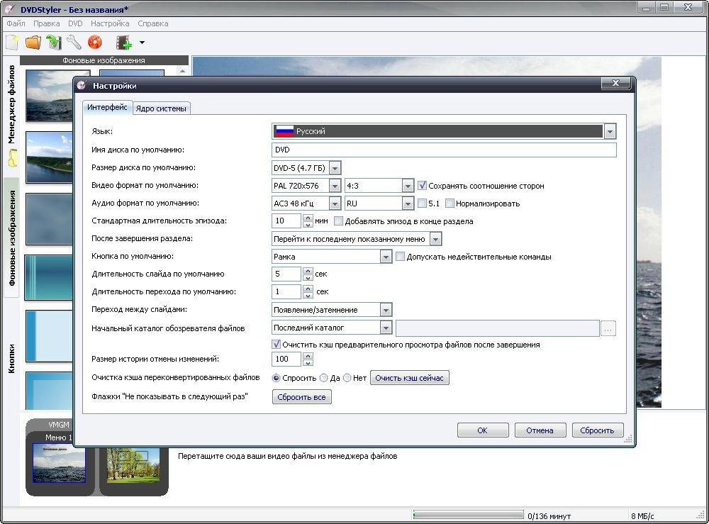This screenshot has width=709, height=524.
Task: Click the browse button with three dots
Action: coord(608,329)
